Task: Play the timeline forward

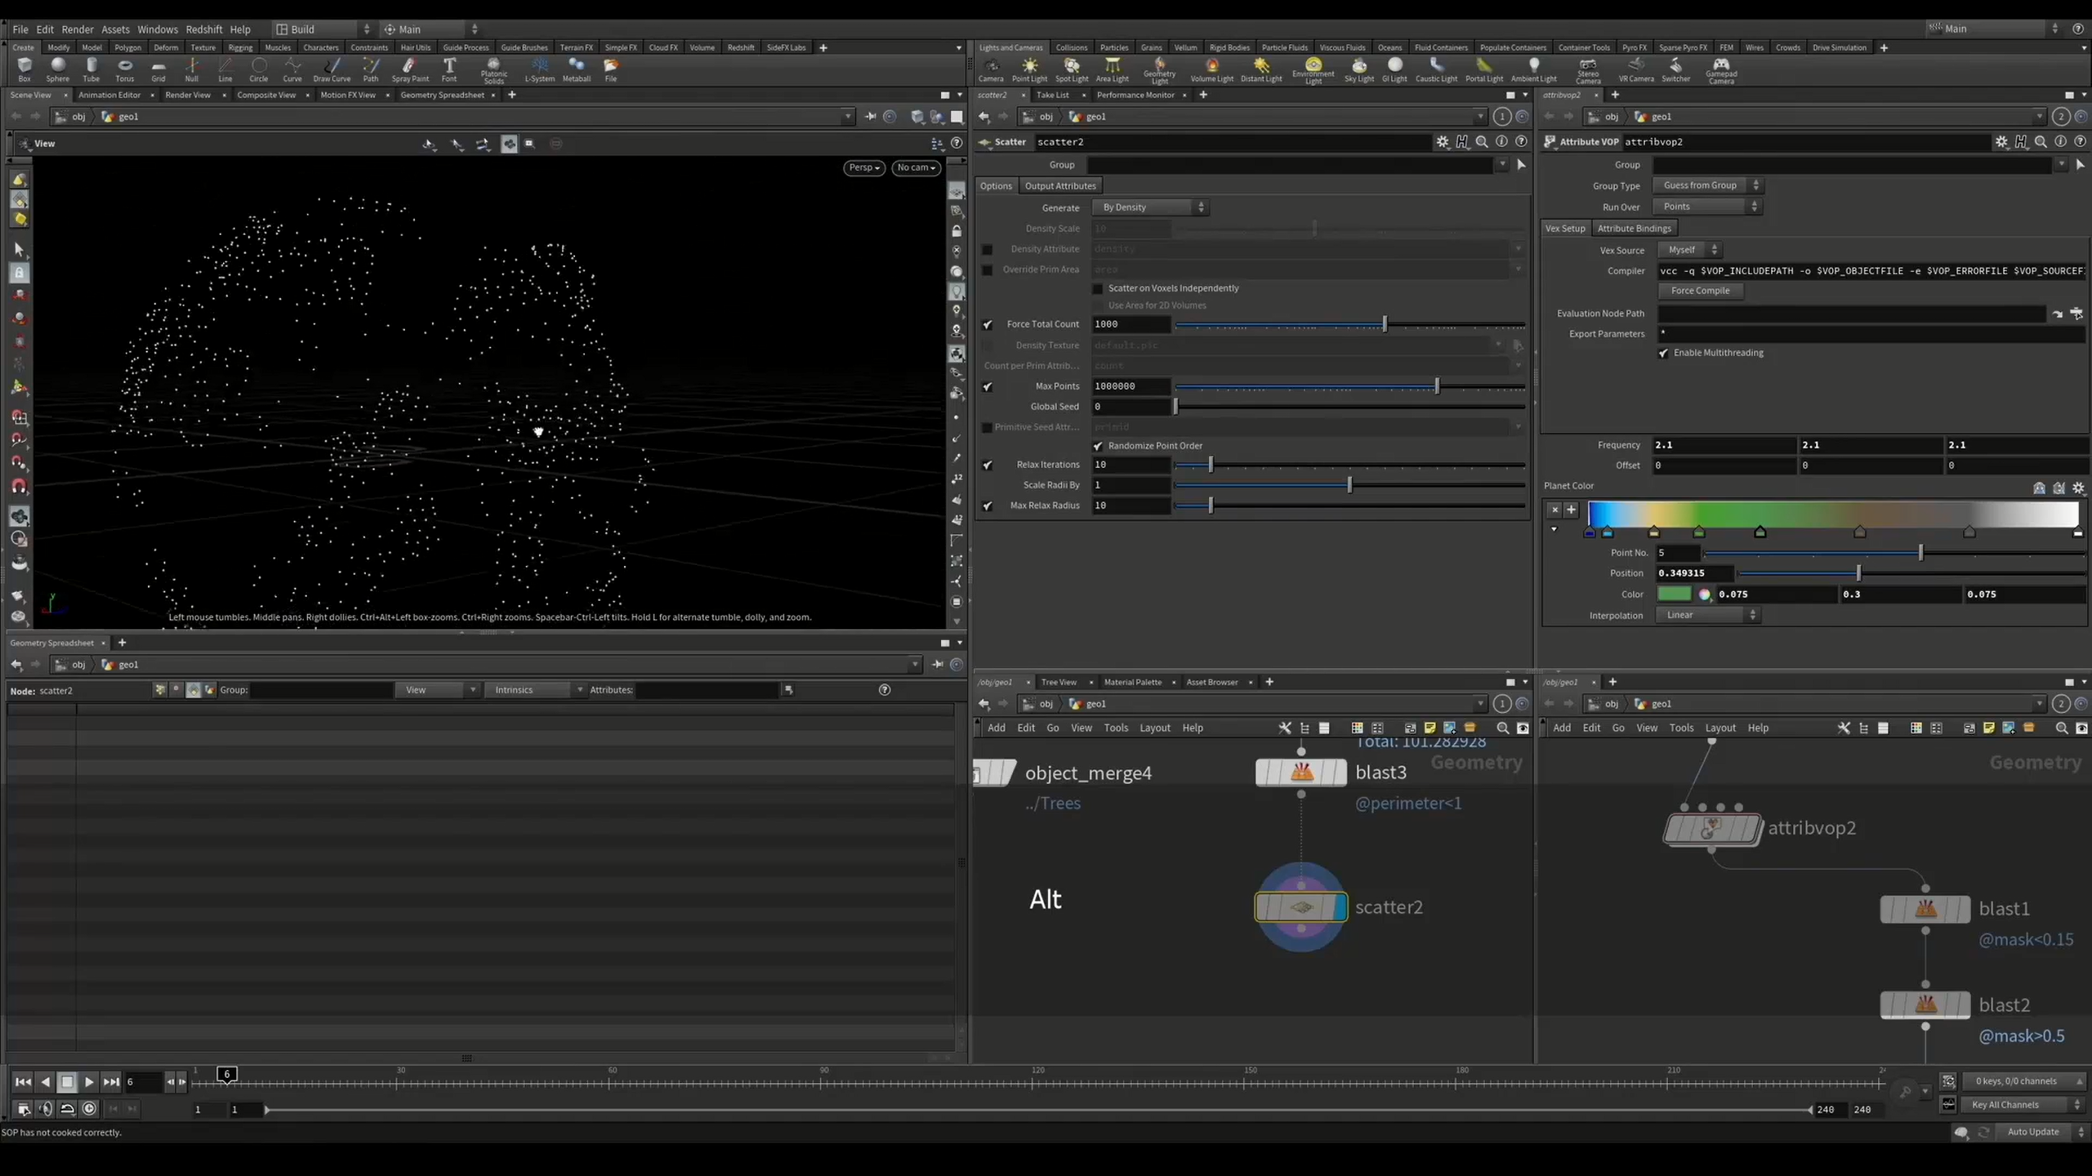Action: click(x=89, y=1082)
